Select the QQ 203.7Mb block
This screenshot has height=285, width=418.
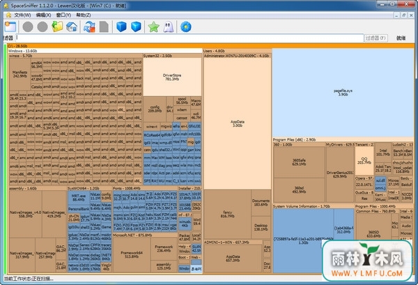(364, 161)
